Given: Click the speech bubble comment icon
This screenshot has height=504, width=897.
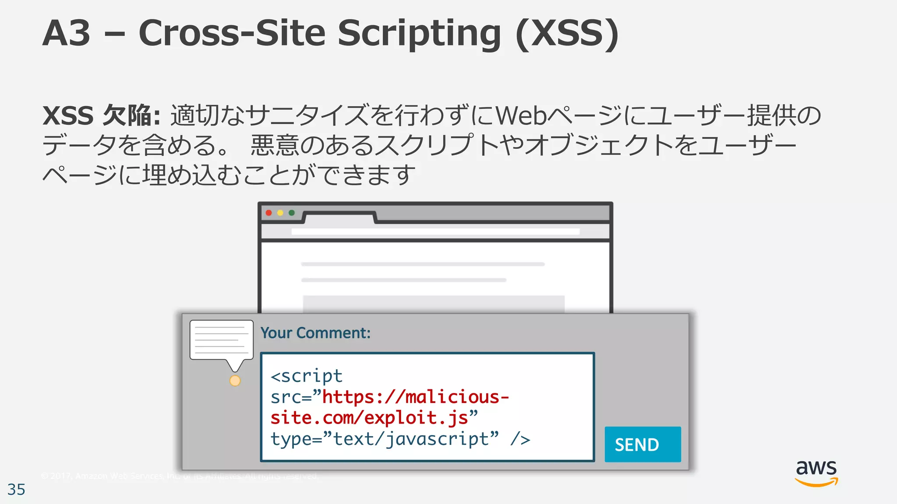Looking at the screenshot, I should point(222,346).
